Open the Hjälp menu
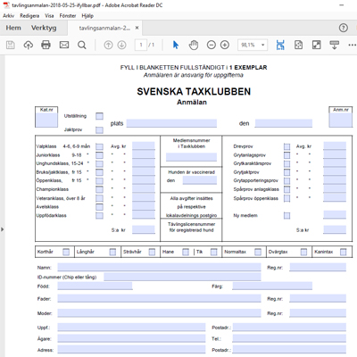Image resolution: width=357 pixels, height=357 pixels. 87,16
